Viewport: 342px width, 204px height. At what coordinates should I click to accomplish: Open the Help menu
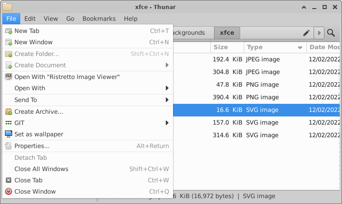131,19
